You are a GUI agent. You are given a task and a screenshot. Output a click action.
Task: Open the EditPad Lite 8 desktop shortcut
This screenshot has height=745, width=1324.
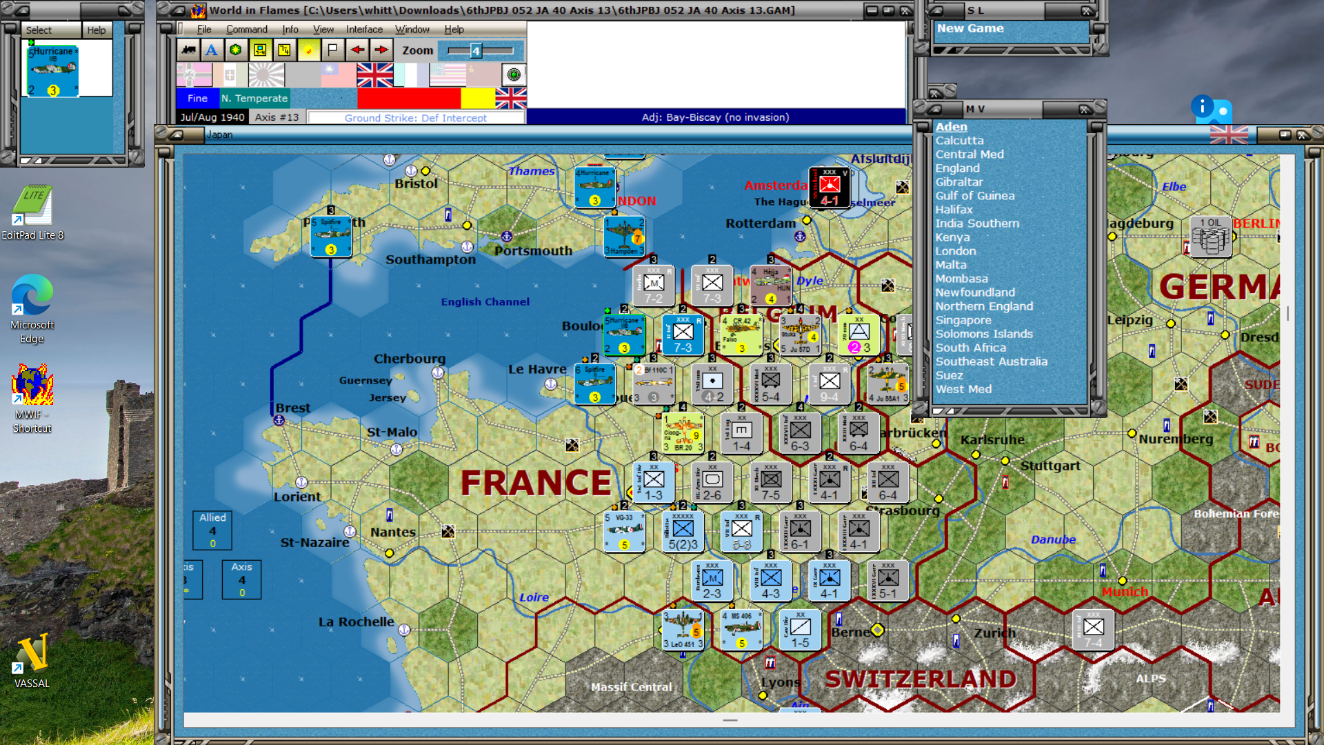[x=32, y=213]
